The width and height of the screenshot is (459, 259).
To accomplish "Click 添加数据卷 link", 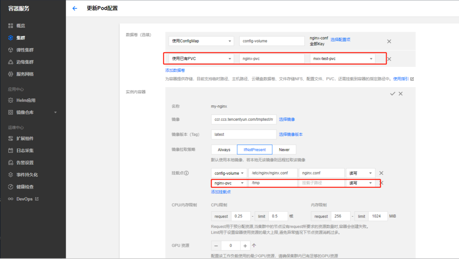I will (x=175, y=70).
